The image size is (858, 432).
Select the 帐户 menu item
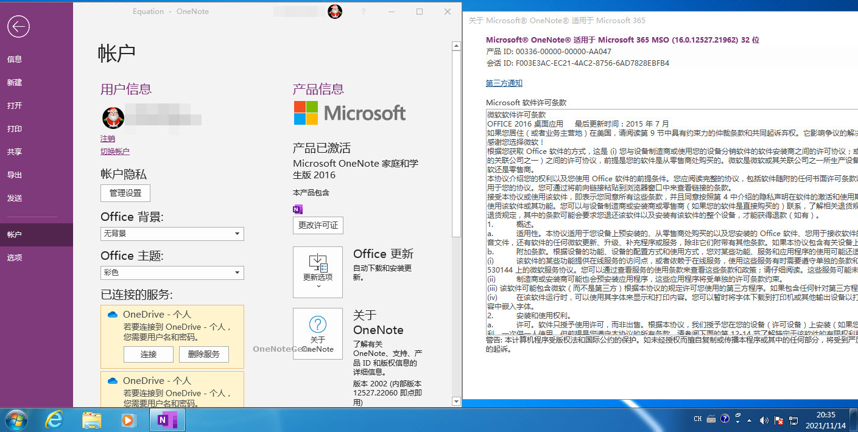tap(37, 235)
